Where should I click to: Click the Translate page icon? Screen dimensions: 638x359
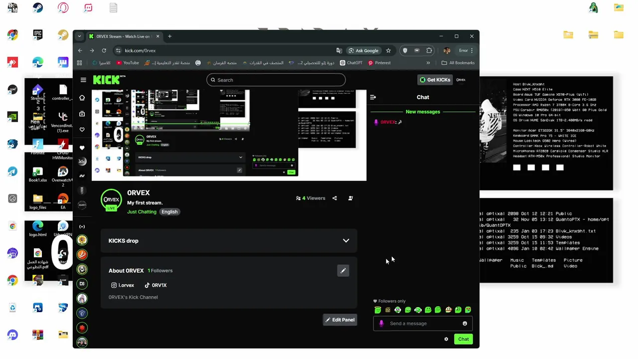[x=339, y=50]
